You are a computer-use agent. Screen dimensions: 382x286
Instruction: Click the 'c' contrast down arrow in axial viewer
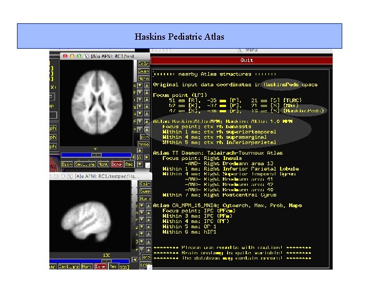[140, 86]
